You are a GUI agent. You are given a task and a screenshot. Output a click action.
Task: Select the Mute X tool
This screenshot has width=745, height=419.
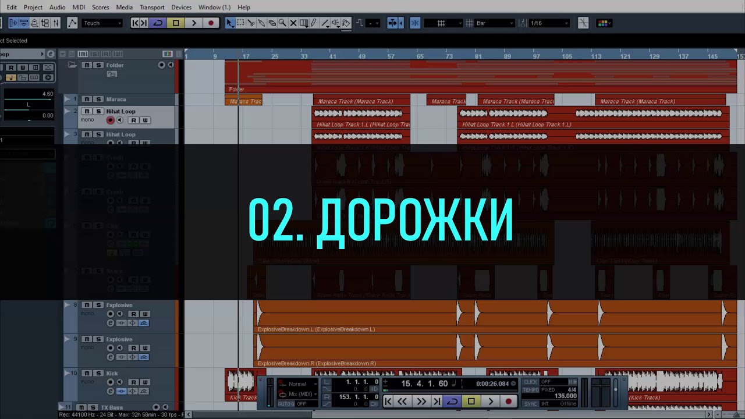pyautogui.click(x=293, y=23)
